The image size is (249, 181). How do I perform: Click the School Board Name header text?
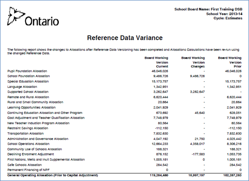pyautogui.click(x=208, y=9)
